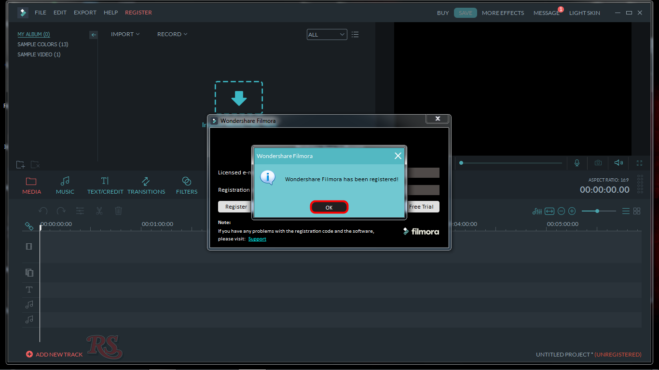Switch to storyboard grid view icon

[637, 211]
